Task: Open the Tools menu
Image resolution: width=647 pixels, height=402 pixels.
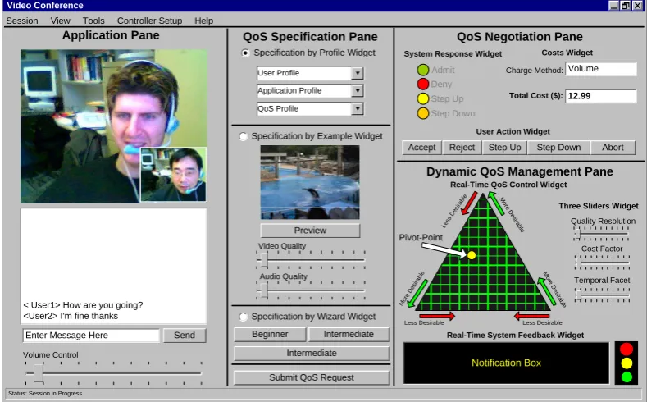Action: pyautogui.click(x=93, y=21)
